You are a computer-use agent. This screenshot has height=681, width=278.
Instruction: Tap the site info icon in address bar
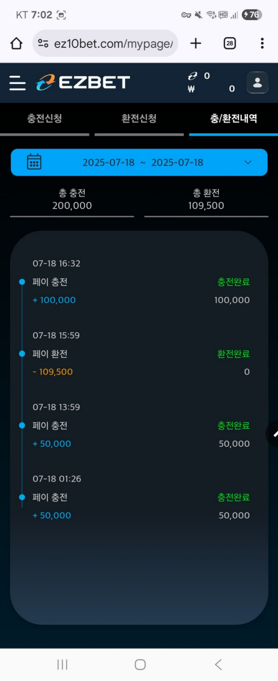point(43,44)
